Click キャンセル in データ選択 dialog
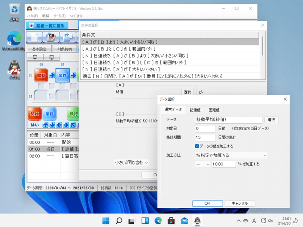Image resolution: width=303 pixels, height=227 pixels. [x=240, y=204]
